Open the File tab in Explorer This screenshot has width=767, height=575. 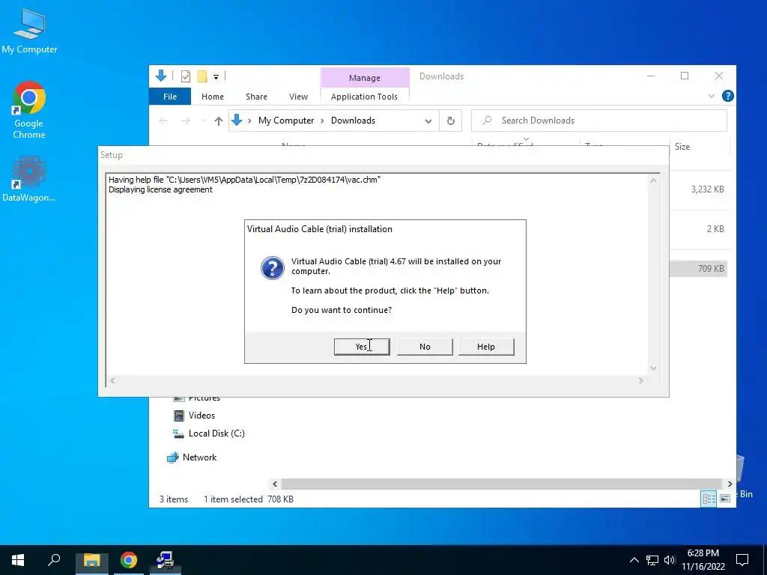point(170,97)
